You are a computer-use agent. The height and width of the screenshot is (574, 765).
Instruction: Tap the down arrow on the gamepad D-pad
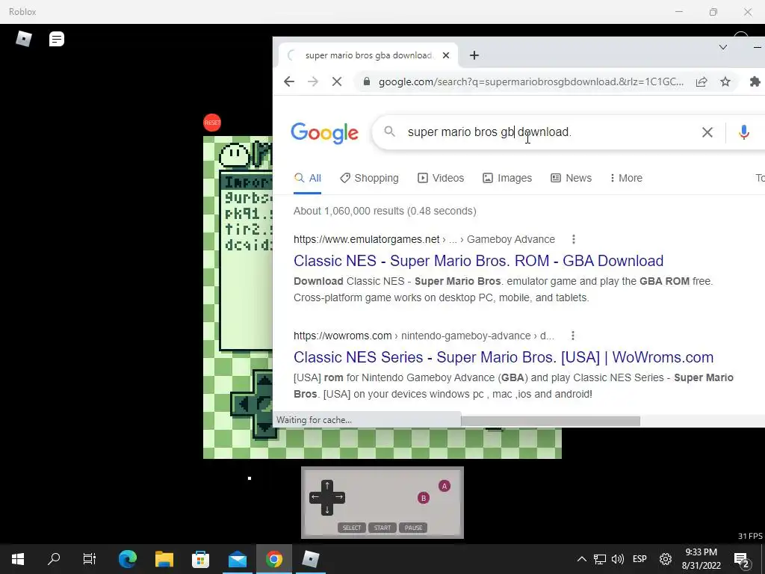[327, 510]
